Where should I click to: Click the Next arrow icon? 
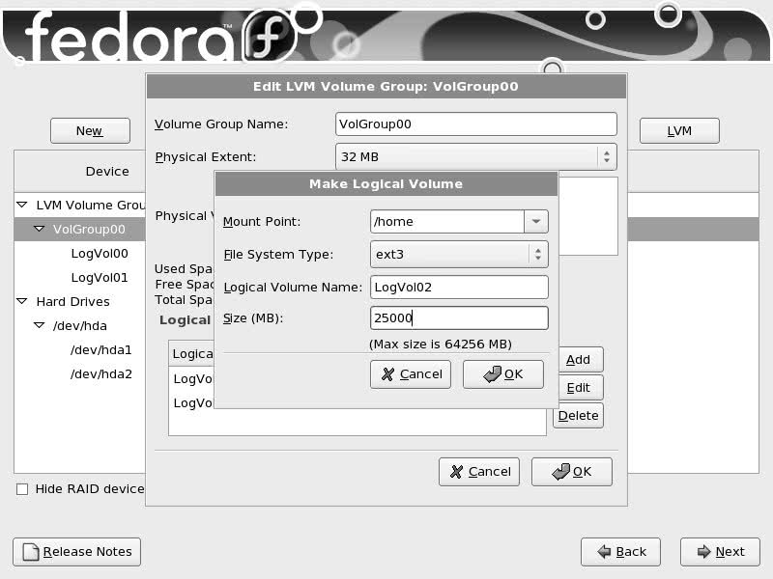pyautogui.click(x=704, y=552)
